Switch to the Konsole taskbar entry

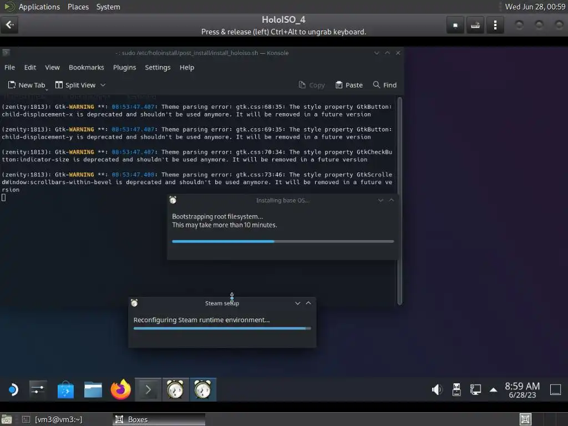[148, 390]
